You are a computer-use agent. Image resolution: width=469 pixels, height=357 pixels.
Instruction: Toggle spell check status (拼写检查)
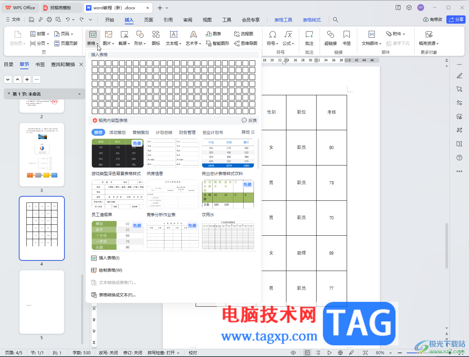163,353
